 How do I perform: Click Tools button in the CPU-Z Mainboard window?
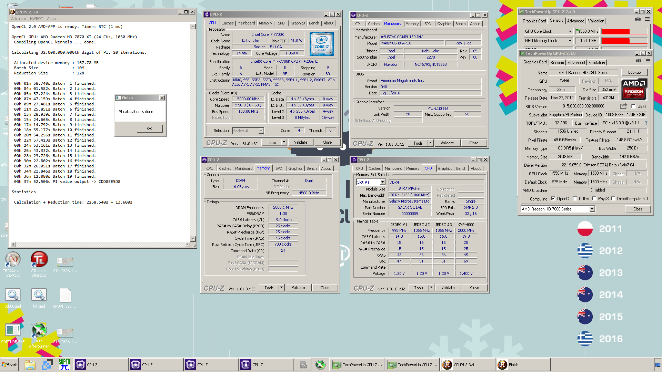pos(418,143)
